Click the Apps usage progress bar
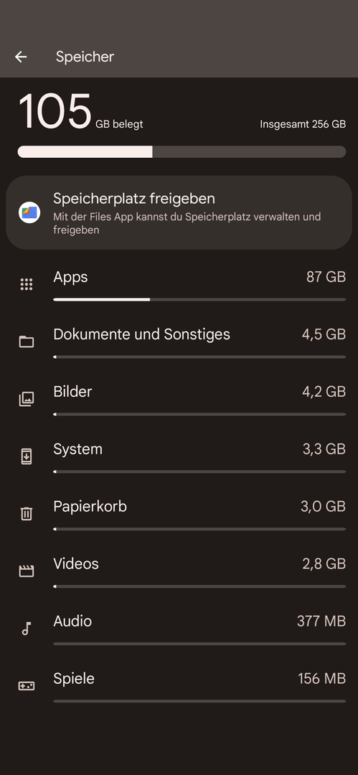 click(x=199, y=299)
